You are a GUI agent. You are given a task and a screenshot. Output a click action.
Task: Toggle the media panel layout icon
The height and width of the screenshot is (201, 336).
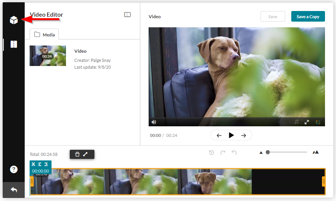coord(127,15)
